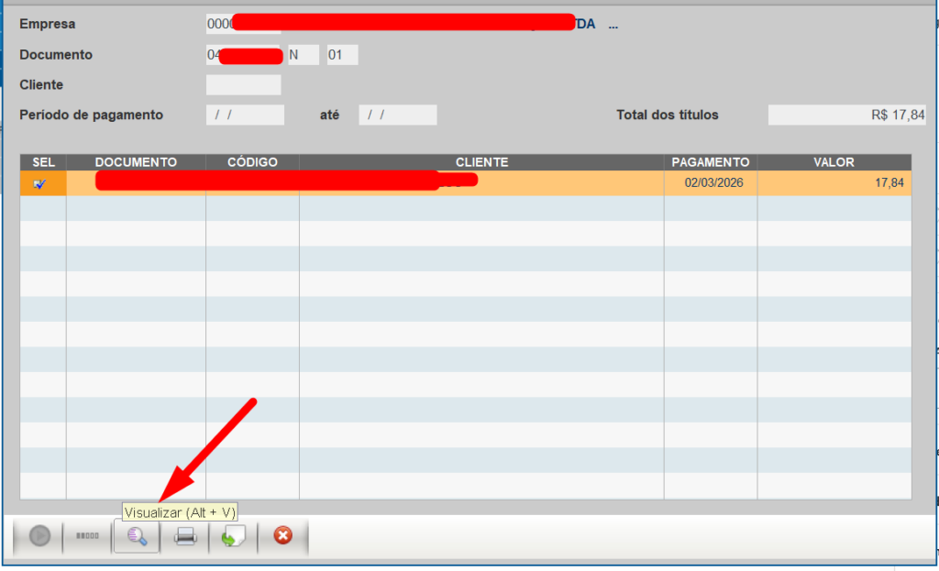Click the VALOR column header
939x571 pixels.
pyautogui.click(x=834, y=162)
